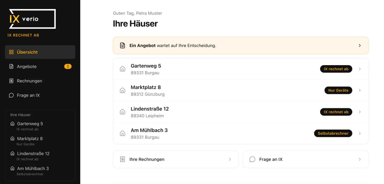Click the "Ein Angebot wartet" banner text

tap(173, 45)
